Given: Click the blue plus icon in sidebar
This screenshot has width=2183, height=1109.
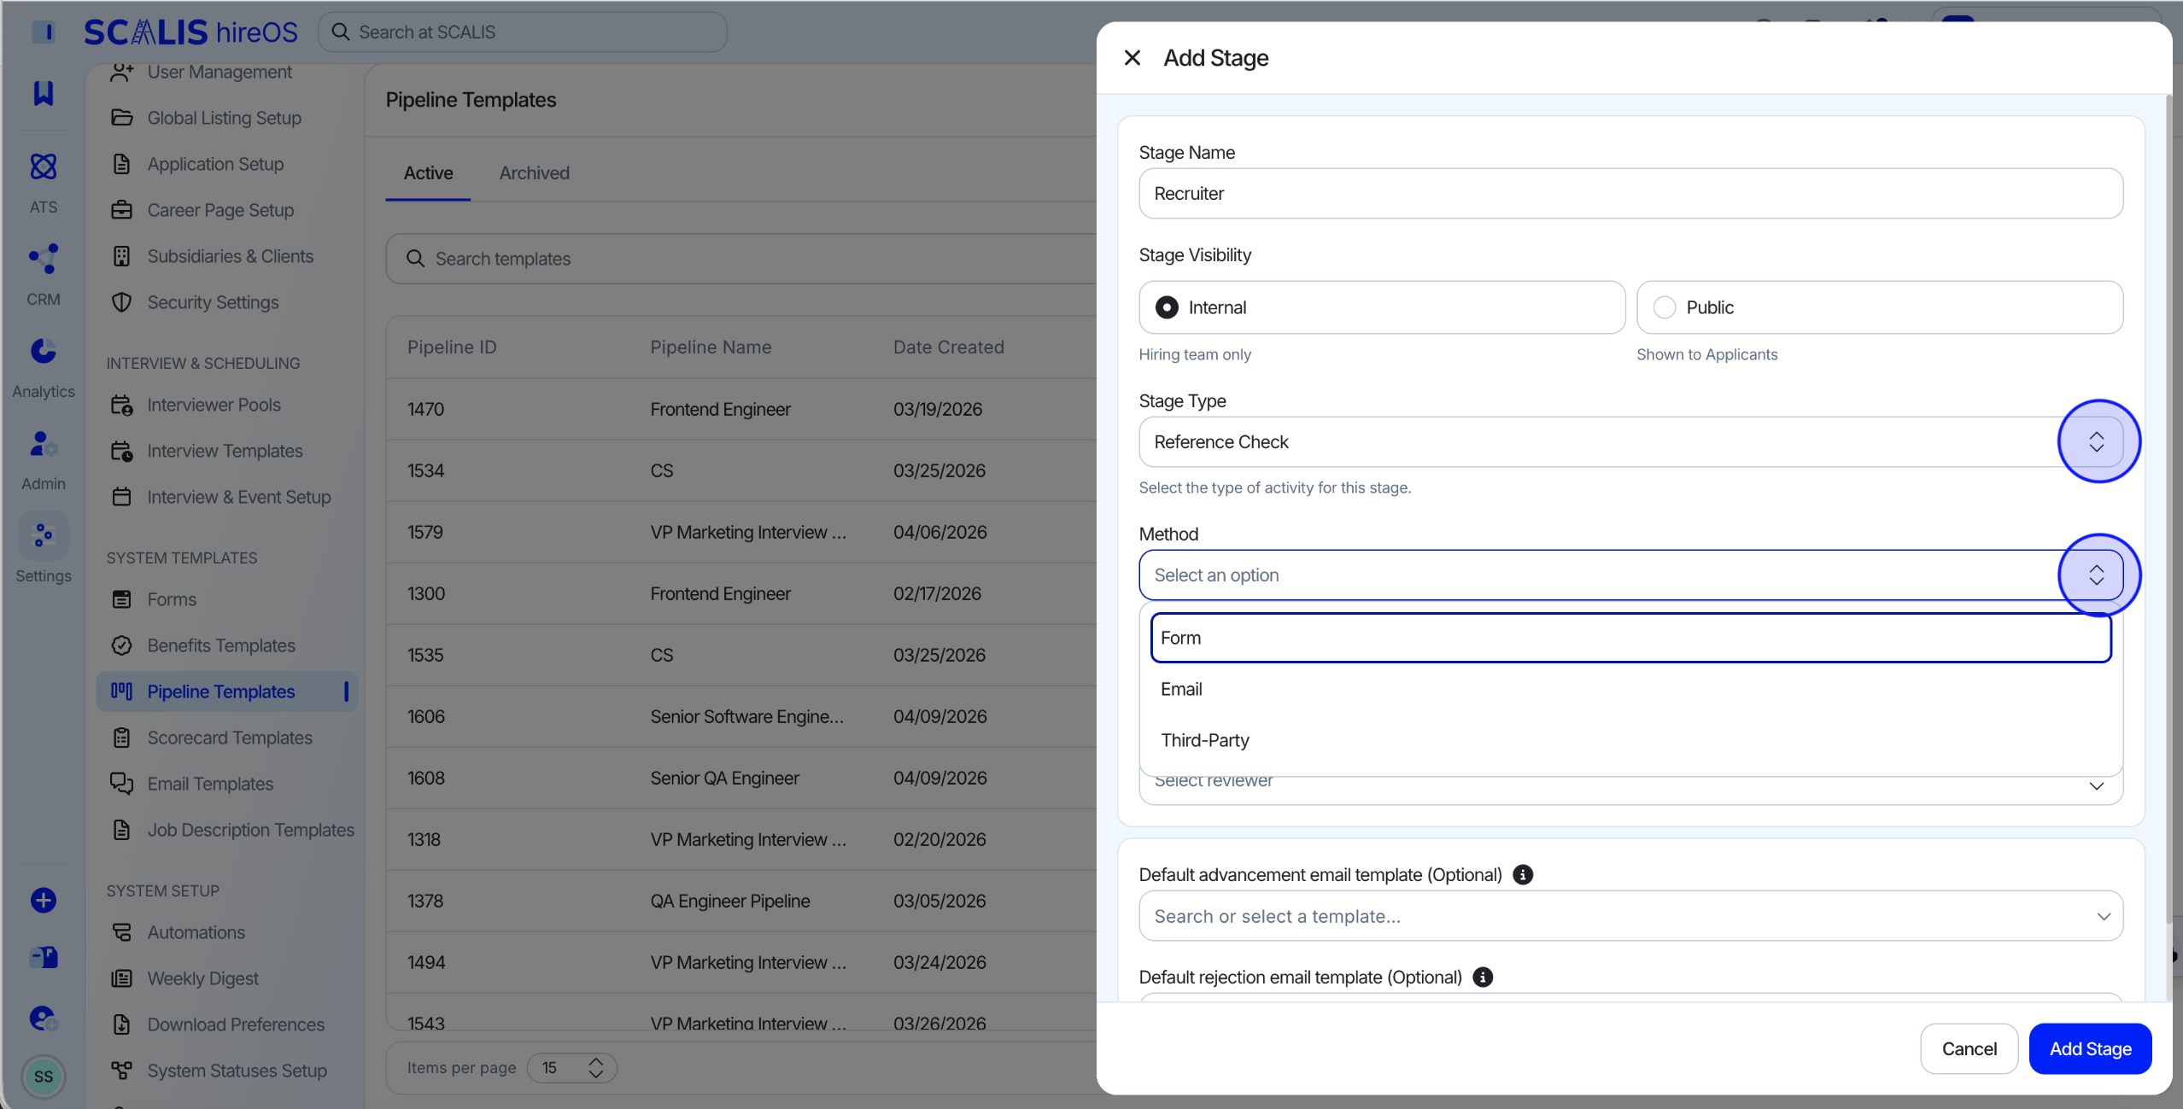Looking at the screenshot, I should [44, 900].
